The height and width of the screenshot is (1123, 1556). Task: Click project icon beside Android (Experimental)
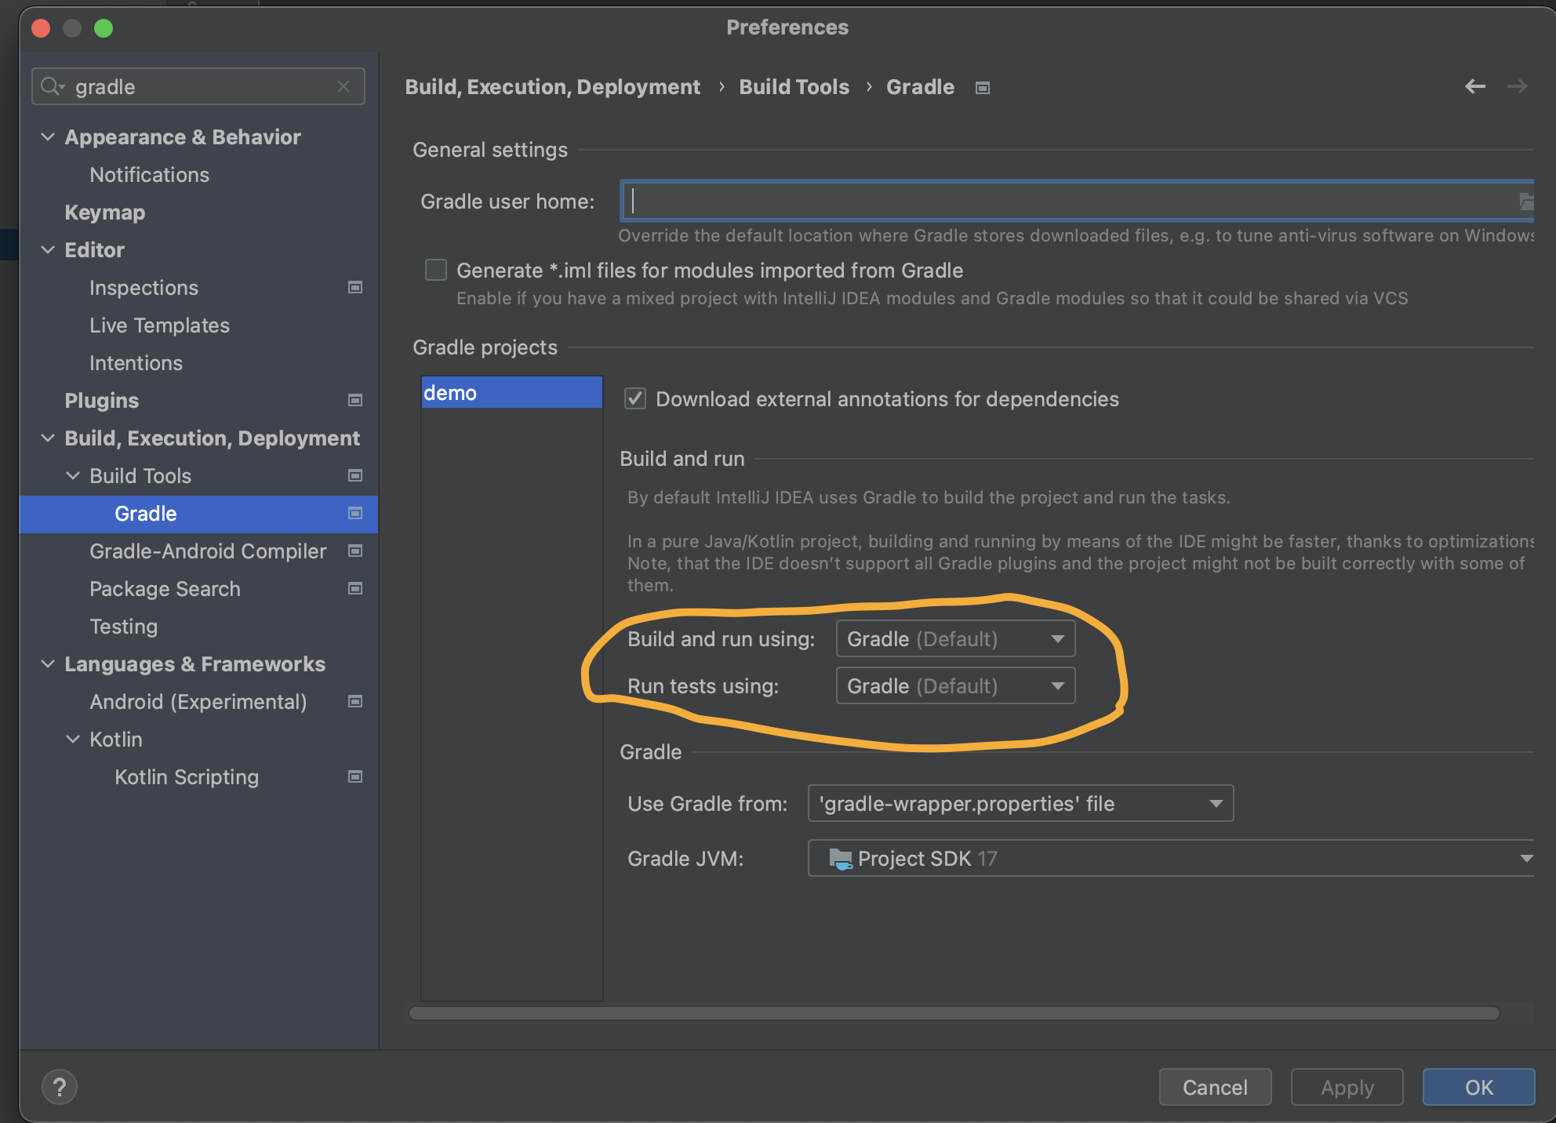click(355, 702)
